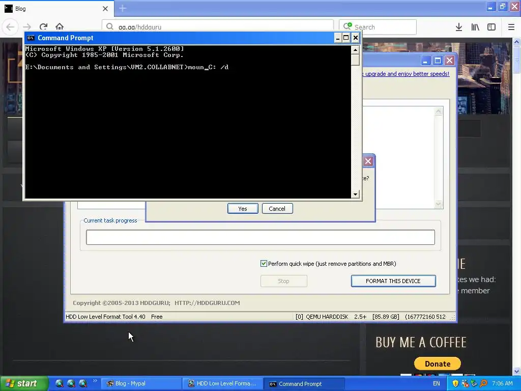The height and width of the screenshot is (391, 521).
Task: Click the Command Prompt title bar icon
Action: (31, 38)
